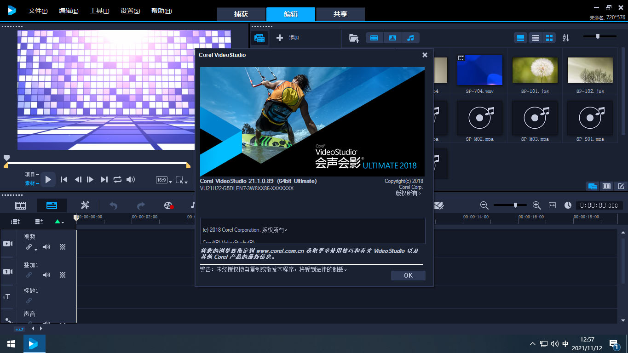The height and width of the screenshot is (353, 628).
Task: Hide photos in the media library
Action: 392,38
